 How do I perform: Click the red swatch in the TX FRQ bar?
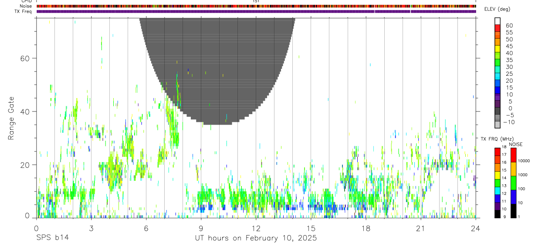tap(497, 151)
